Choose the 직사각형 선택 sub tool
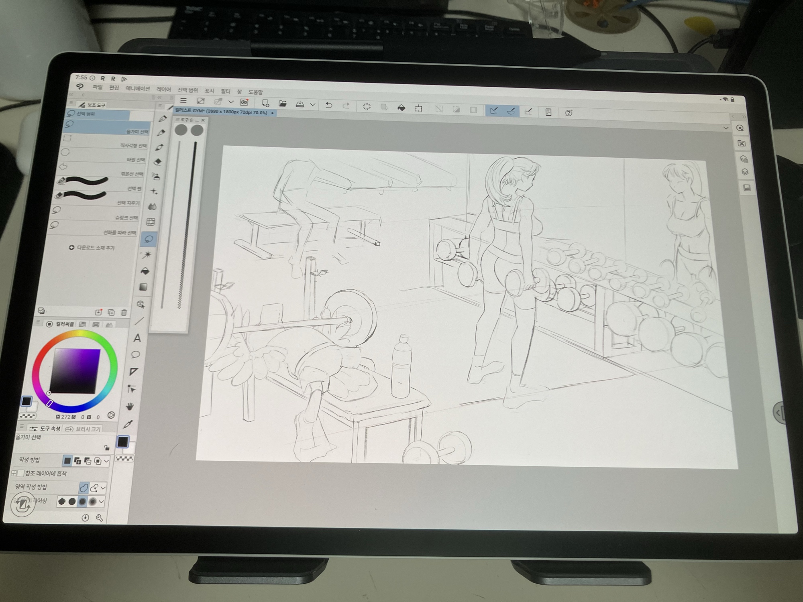803x602 pixels. (x=104, y=141)
